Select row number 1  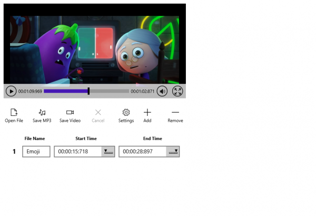click(14, 151)
